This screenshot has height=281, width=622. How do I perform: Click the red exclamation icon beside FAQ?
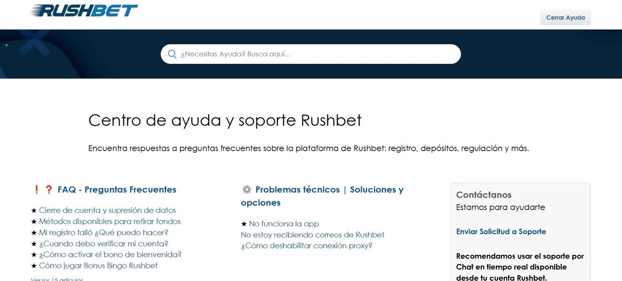point(36,189)
